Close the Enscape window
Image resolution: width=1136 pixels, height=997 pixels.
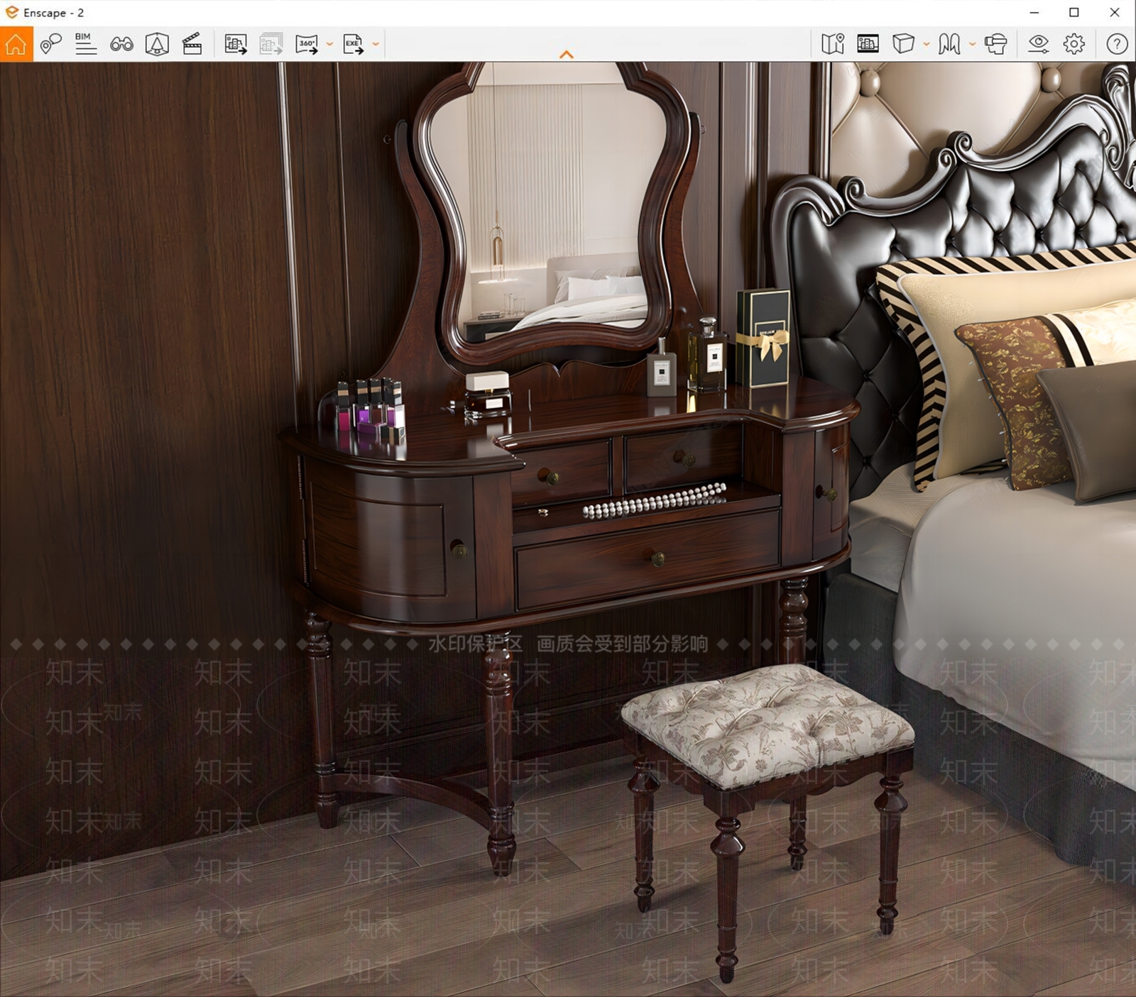[1115, 13]
